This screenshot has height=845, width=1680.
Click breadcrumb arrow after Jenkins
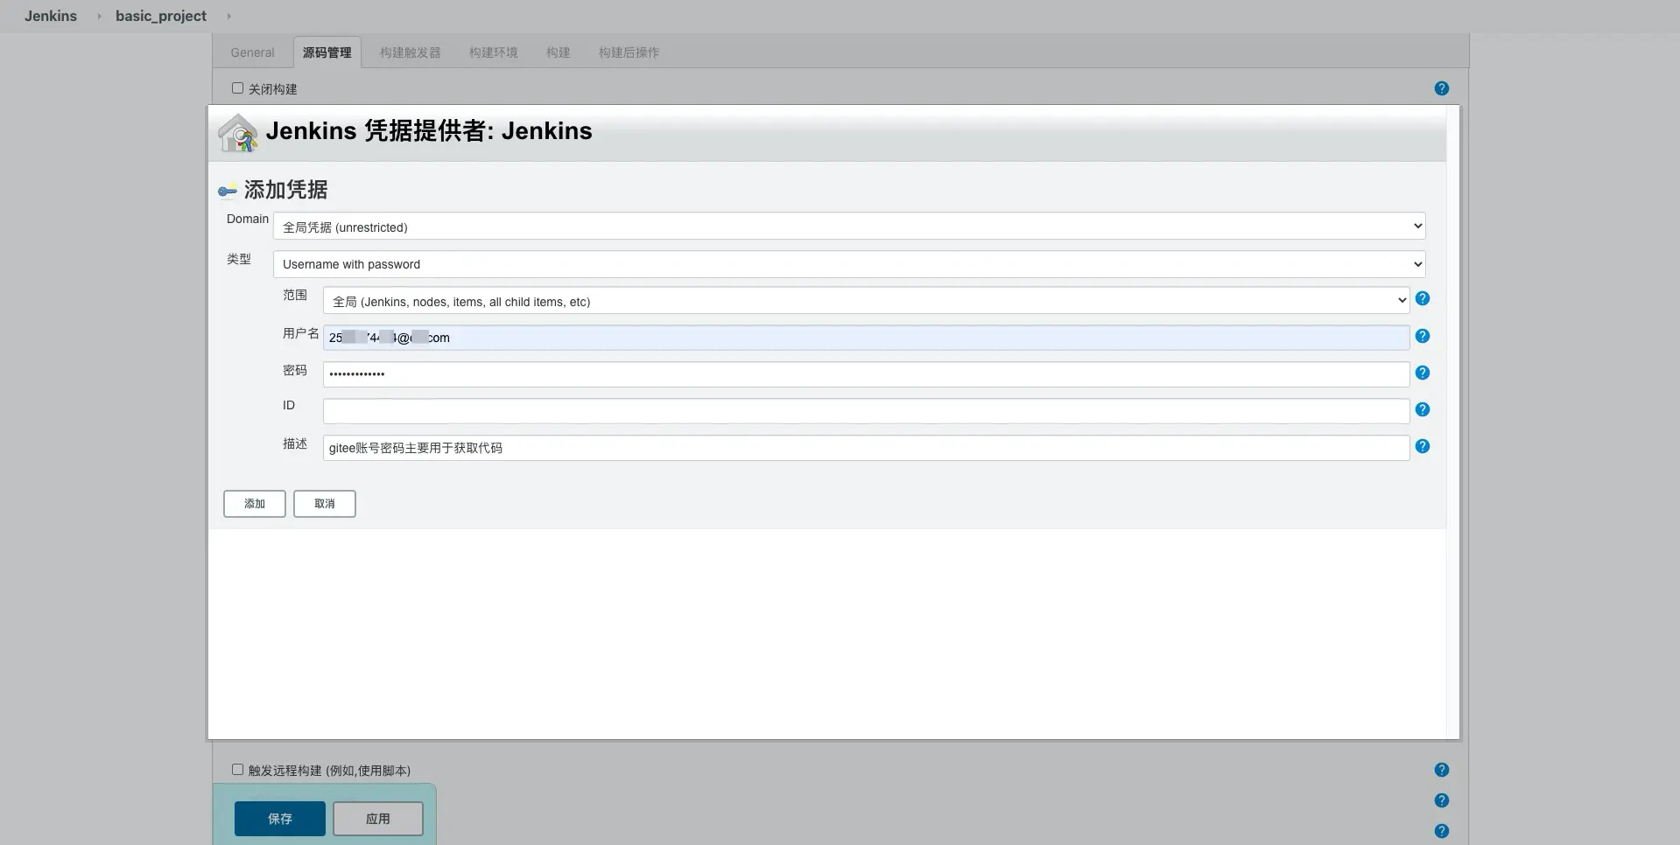point(99,16)
